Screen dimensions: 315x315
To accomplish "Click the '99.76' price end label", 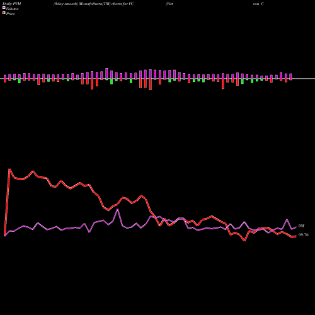I will pos(304,235).
